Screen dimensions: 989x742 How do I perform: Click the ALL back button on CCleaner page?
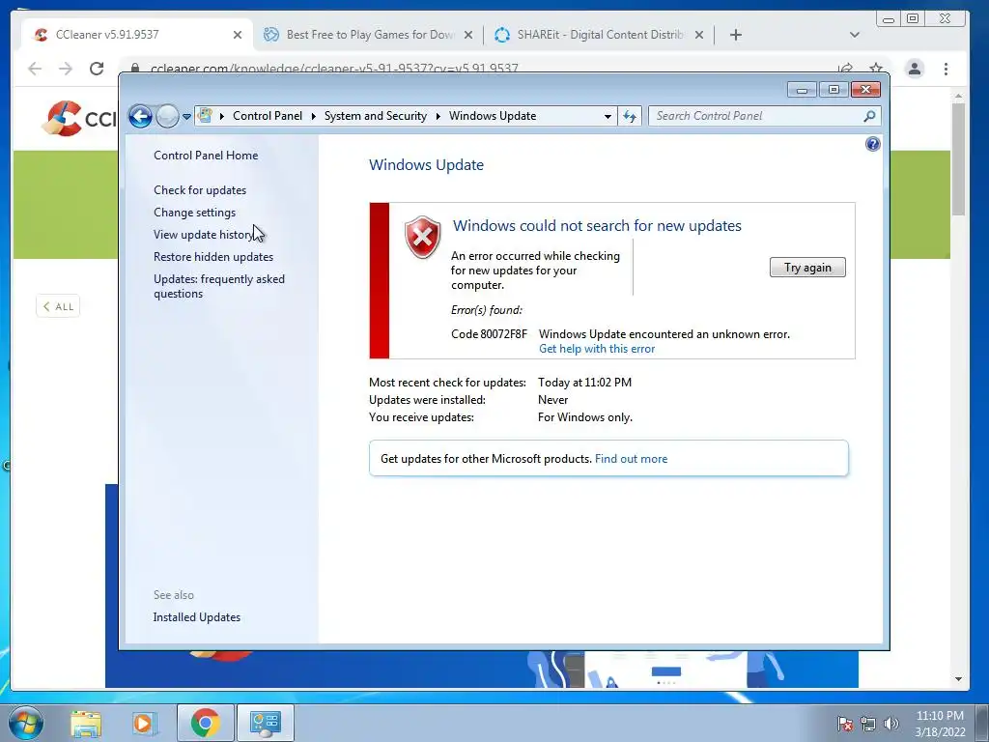point(58,306)
